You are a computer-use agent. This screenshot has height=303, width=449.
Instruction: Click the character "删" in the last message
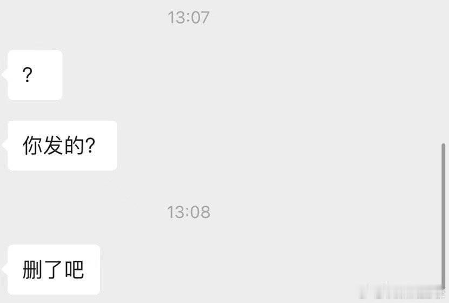pyautogui.click(x=32, y=269)
